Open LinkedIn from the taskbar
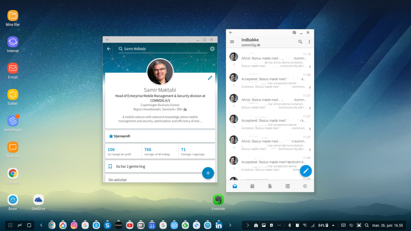Viewport: 411px width, 231px height. click(219, 225)
